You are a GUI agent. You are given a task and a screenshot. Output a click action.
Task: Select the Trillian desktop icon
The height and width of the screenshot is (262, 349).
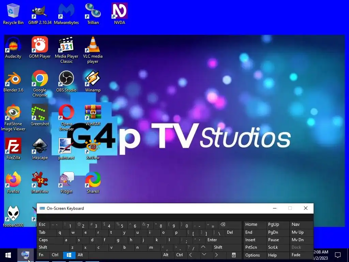[93, 14]
